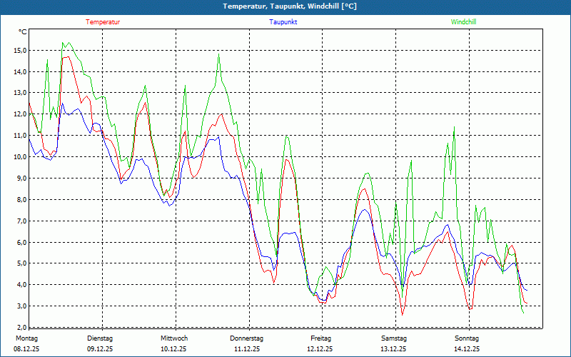Click the °C unit label above the y-axis
Viewport: 571px width, 357px height.
coord(23,32)
